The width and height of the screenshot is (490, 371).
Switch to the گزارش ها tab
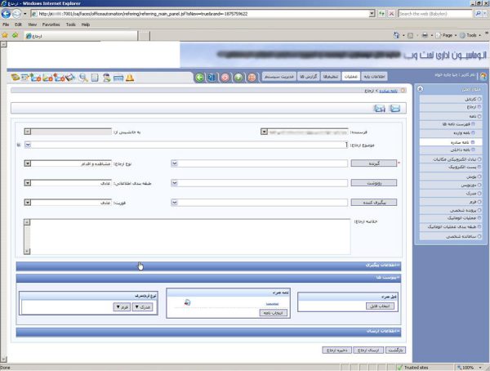(309, 77)
